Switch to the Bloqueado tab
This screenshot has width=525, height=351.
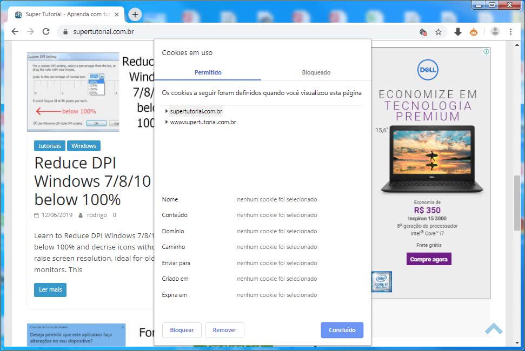pyautogui.click(x=316, y=72)
